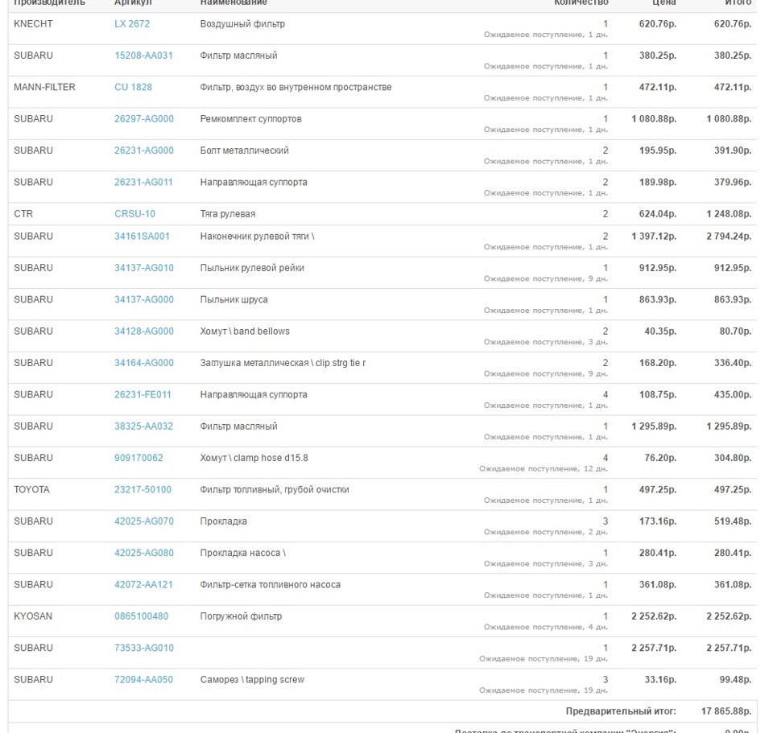
Task: Open article link 26231-AG011
Action: coord(143,183)
